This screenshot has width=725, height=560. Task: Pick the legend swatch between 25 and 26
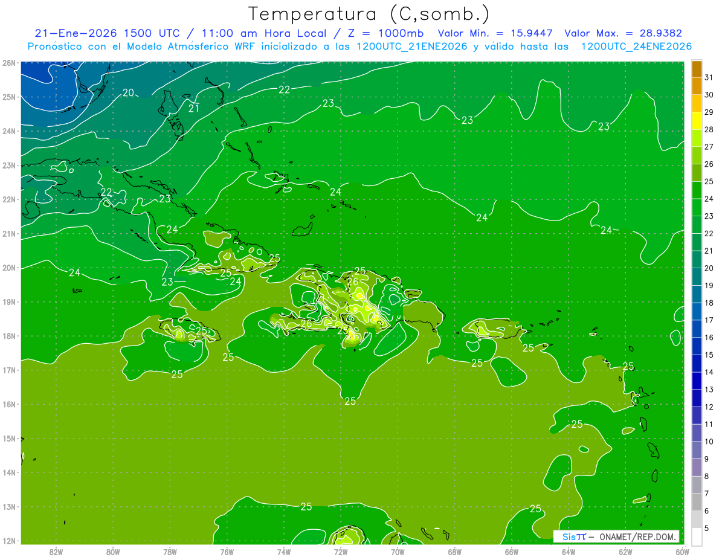click(x=697, y=173)
